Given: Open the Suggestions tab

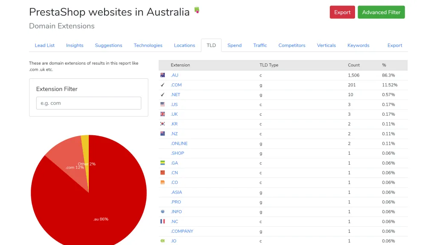Looking at the screenshot, I should 108,45.
